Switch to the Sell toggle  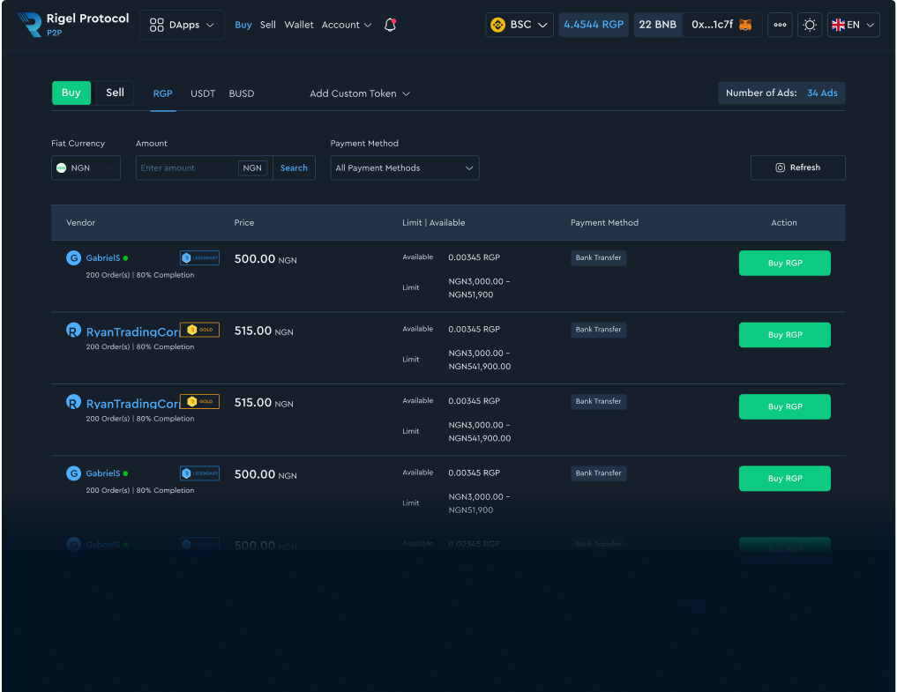115,93
